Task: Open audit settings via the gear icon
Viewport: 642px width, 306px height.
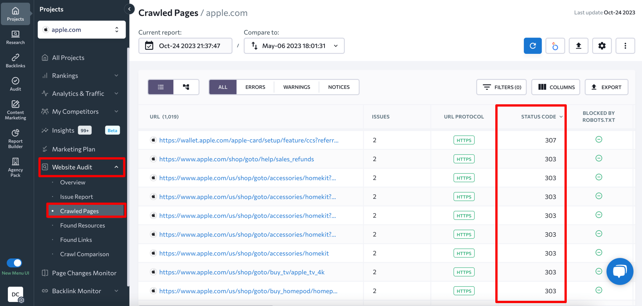Action: 602,46
